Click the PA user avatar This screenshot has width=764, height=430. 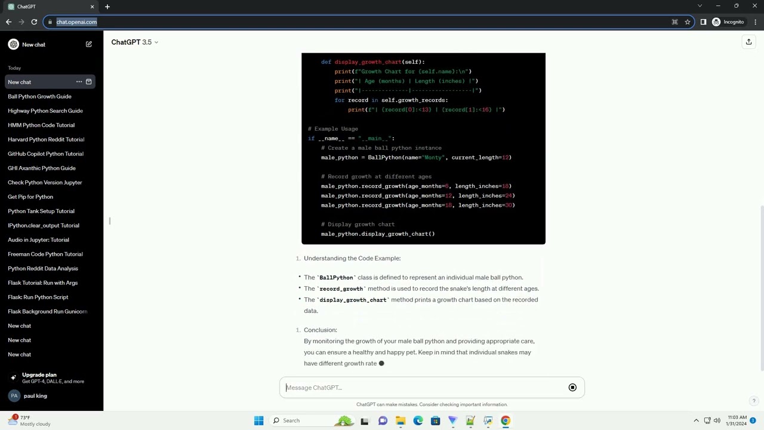[x=14, y=396]
